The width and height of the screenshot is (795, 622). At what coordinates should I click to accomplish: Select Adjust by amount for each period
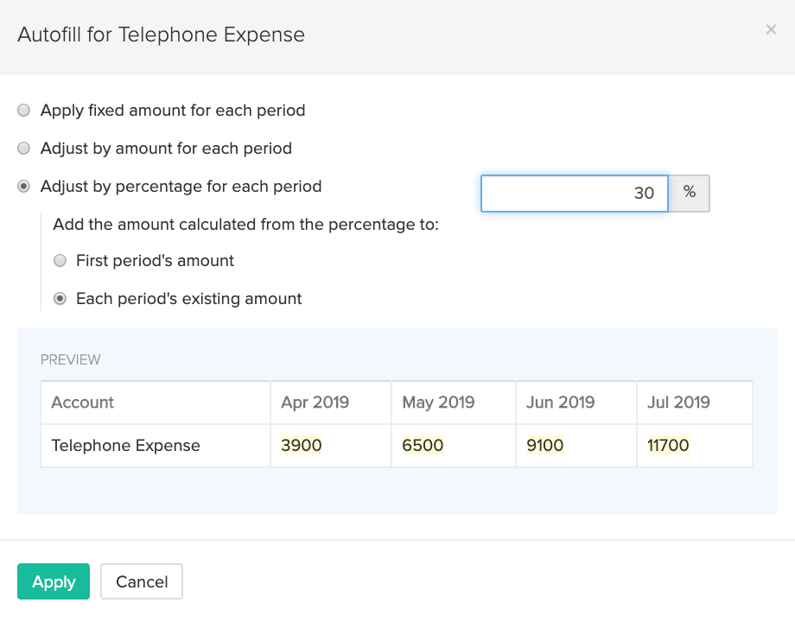[24, 149]
